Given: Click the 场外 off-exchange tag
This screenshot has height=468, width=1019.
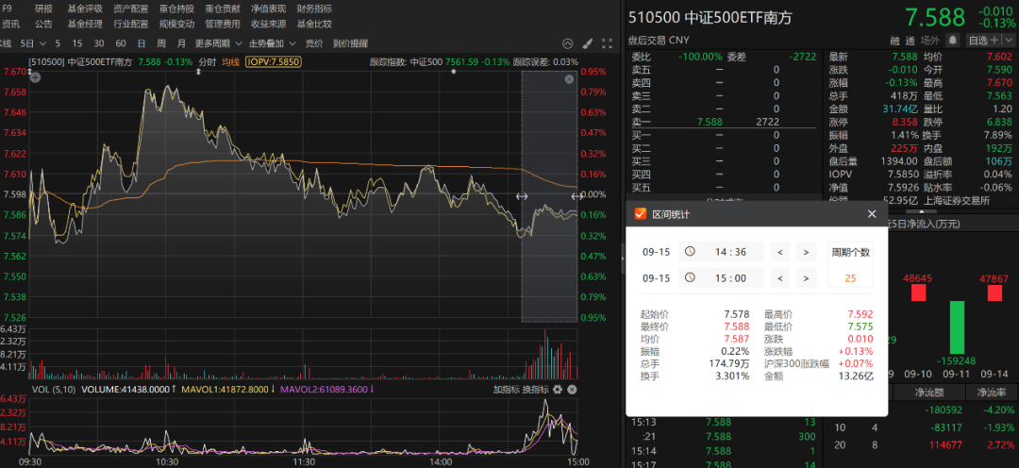Looking at the screenshot, I should (930, 41).
